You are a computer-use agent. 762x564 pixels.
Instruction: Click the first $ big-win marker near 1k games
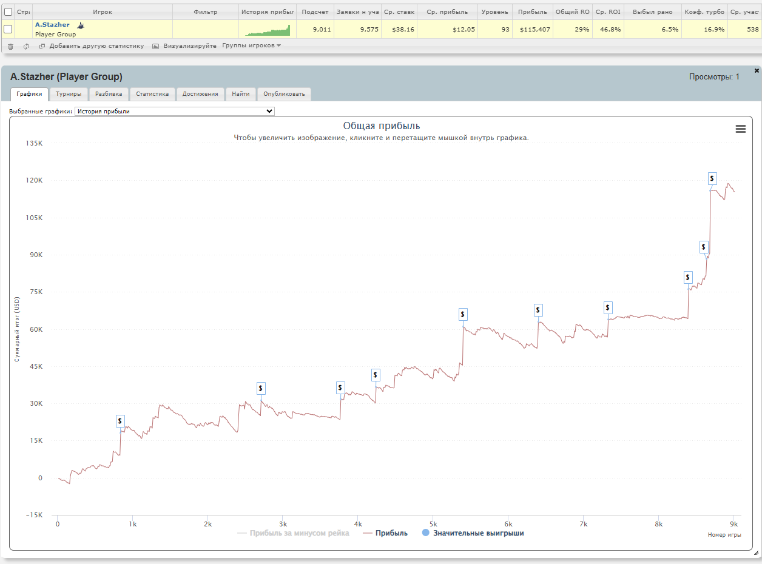[x=120, y=421]
